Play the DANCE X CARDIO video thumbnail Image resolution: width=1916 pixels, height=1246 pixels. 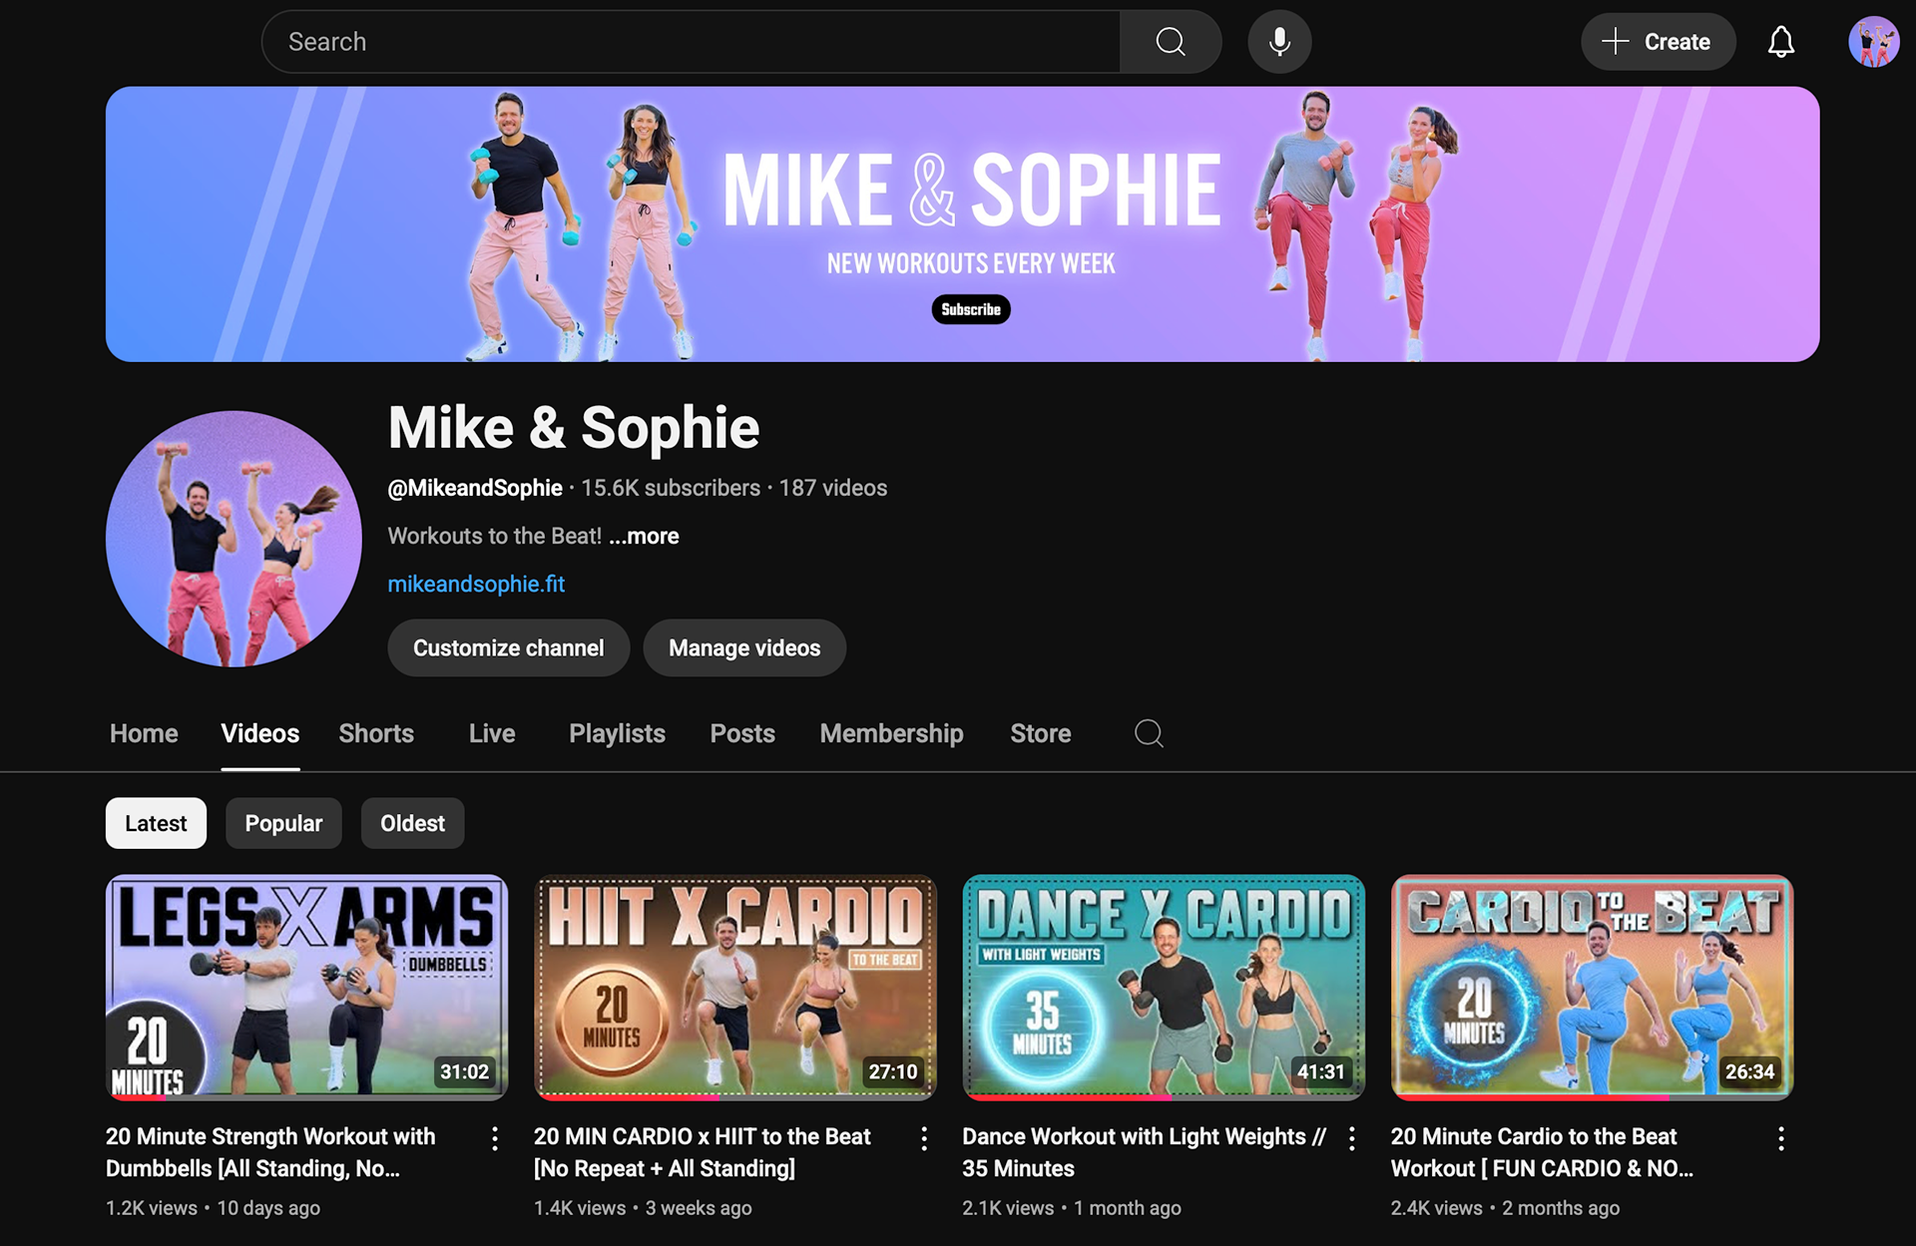point(1164,988)
